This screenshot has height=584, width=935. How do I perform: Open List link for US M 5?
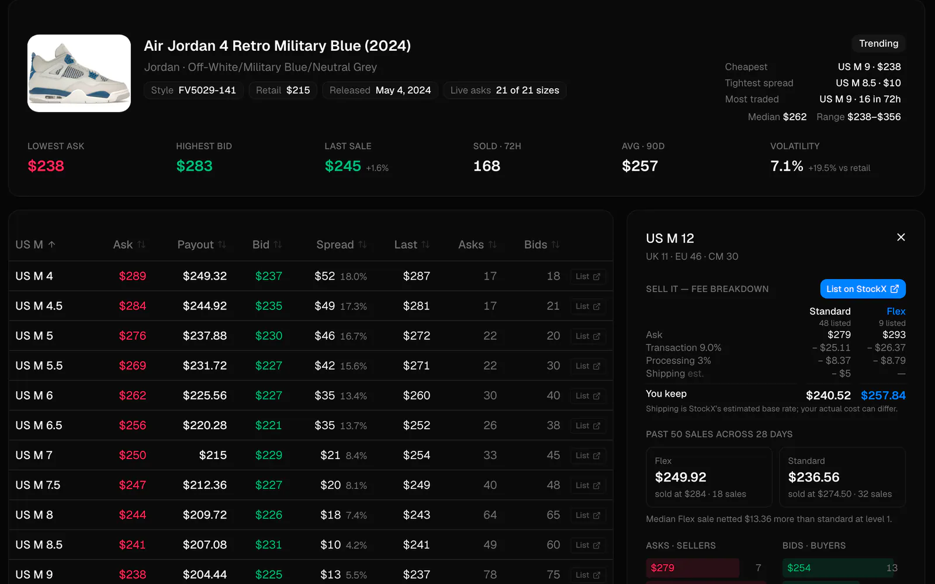pyautogui.click(x=588, y=336)
